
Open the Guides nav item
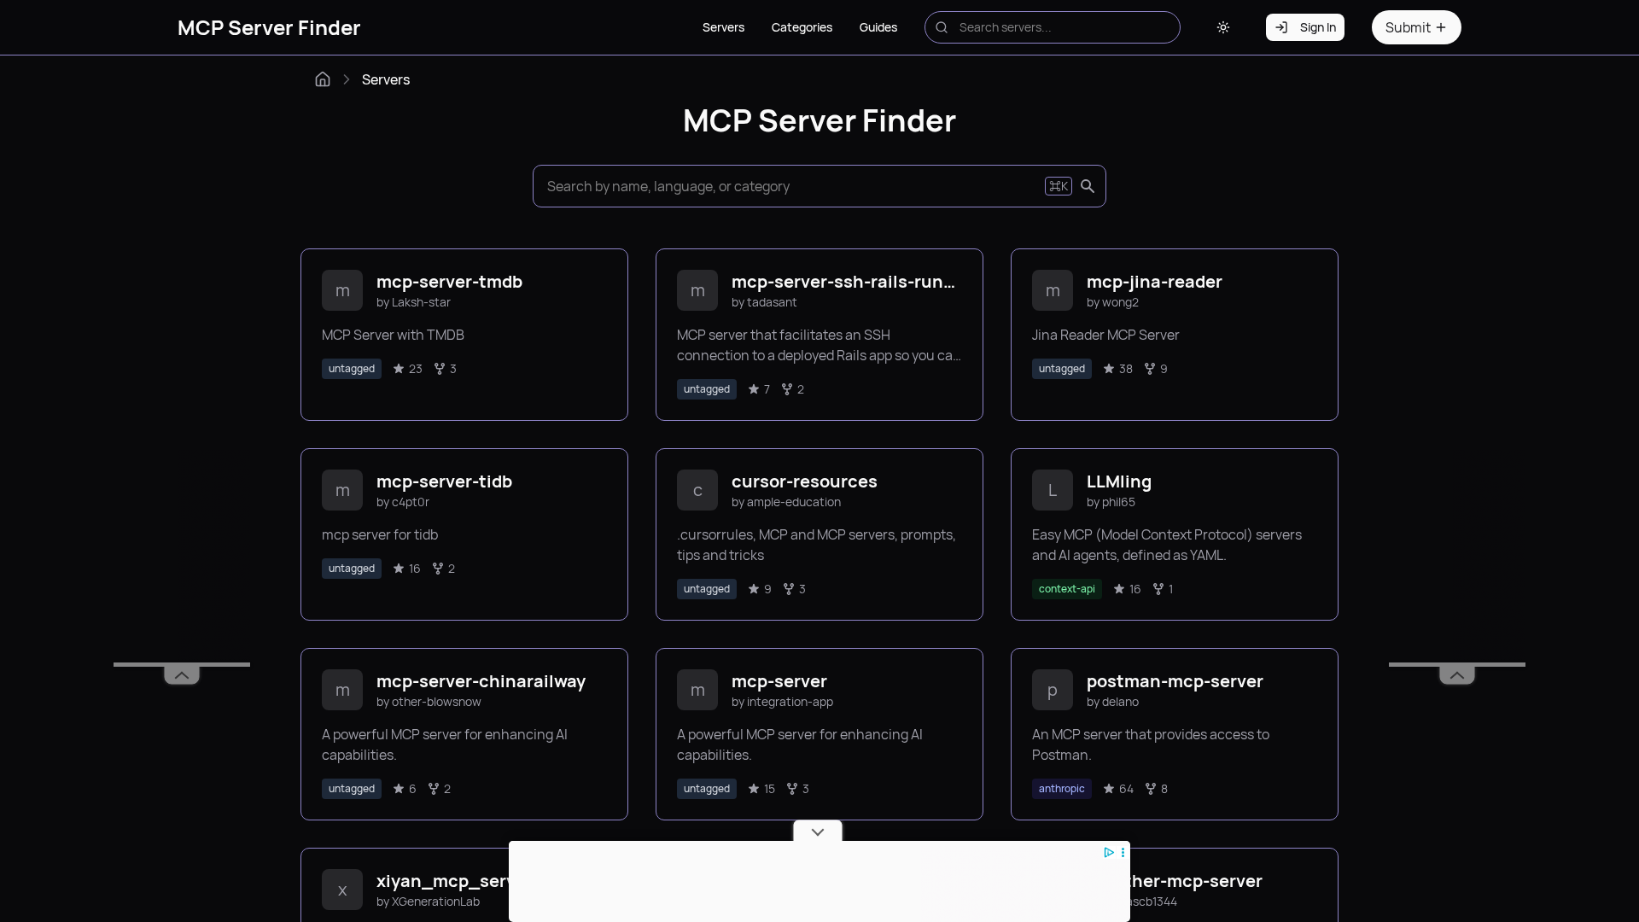878,27
